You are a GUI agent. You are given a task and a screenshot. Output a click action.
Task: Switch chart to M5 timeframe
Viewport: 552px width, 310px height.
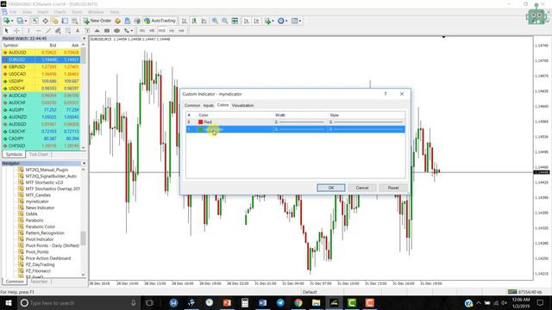click(x=152, y=31)
